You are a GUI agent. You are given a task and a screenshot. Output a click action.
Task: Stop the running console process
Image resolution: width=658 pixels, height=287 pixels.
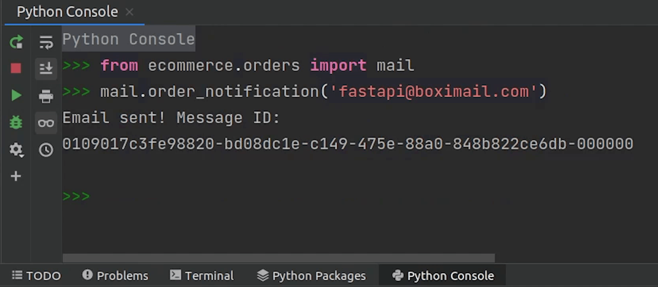(16, 69)
